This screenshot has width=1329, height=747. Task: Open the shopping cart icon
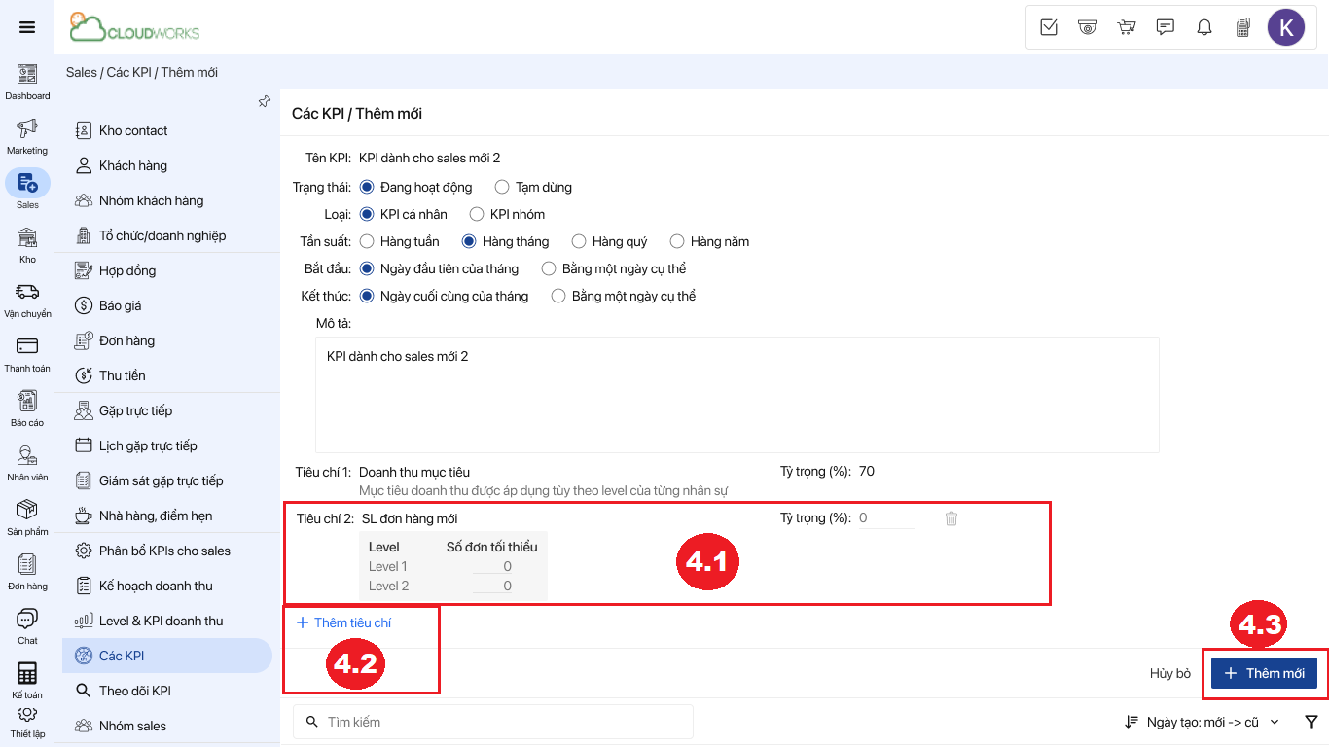click(1127, 27)
